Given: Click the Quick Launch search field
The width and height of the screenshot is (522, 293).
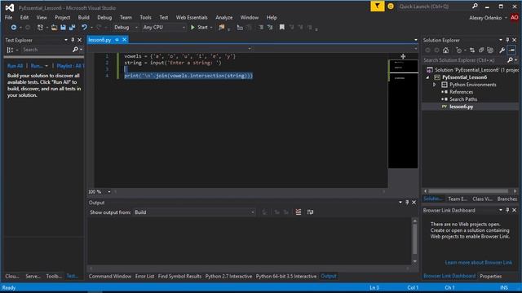Looking at the screenshot, I should pyautogui.click(x=435, y=7).
